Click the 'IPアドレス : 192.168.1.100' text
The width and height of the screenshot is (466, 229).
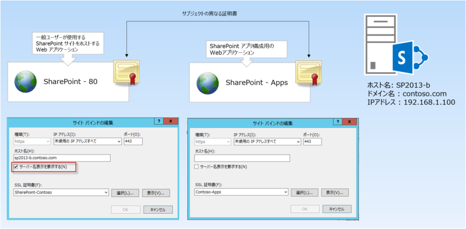point(411,102)
